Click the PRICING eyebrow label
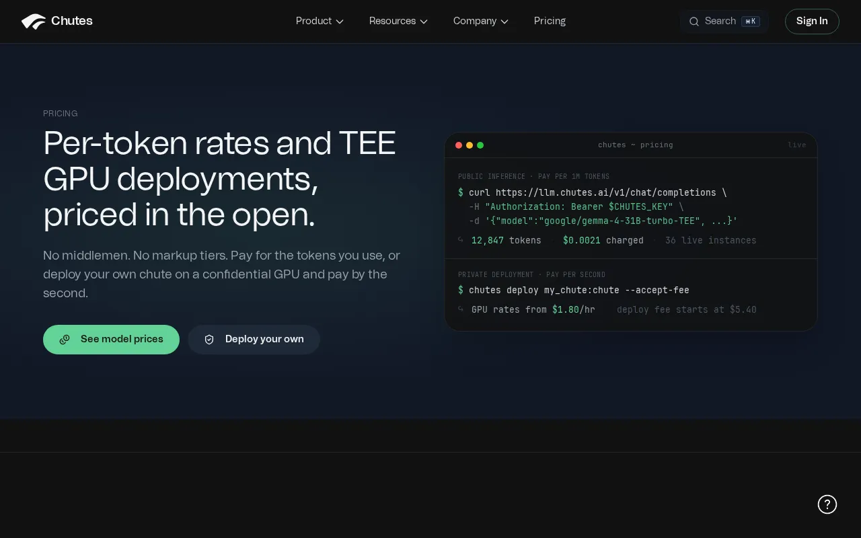This screenshot has height=538, width=861. click(61, 114)
